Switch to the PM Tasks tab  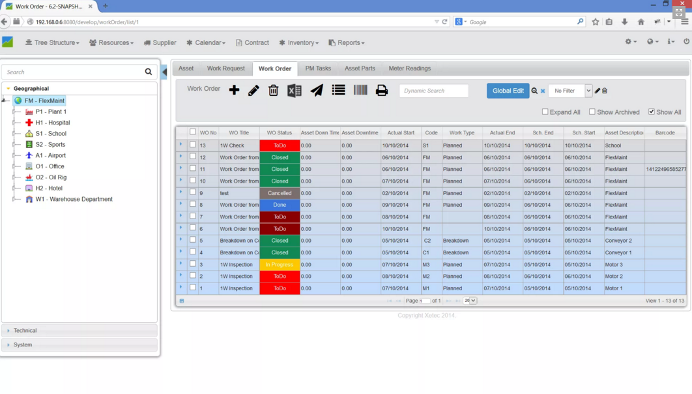[318, 68]
